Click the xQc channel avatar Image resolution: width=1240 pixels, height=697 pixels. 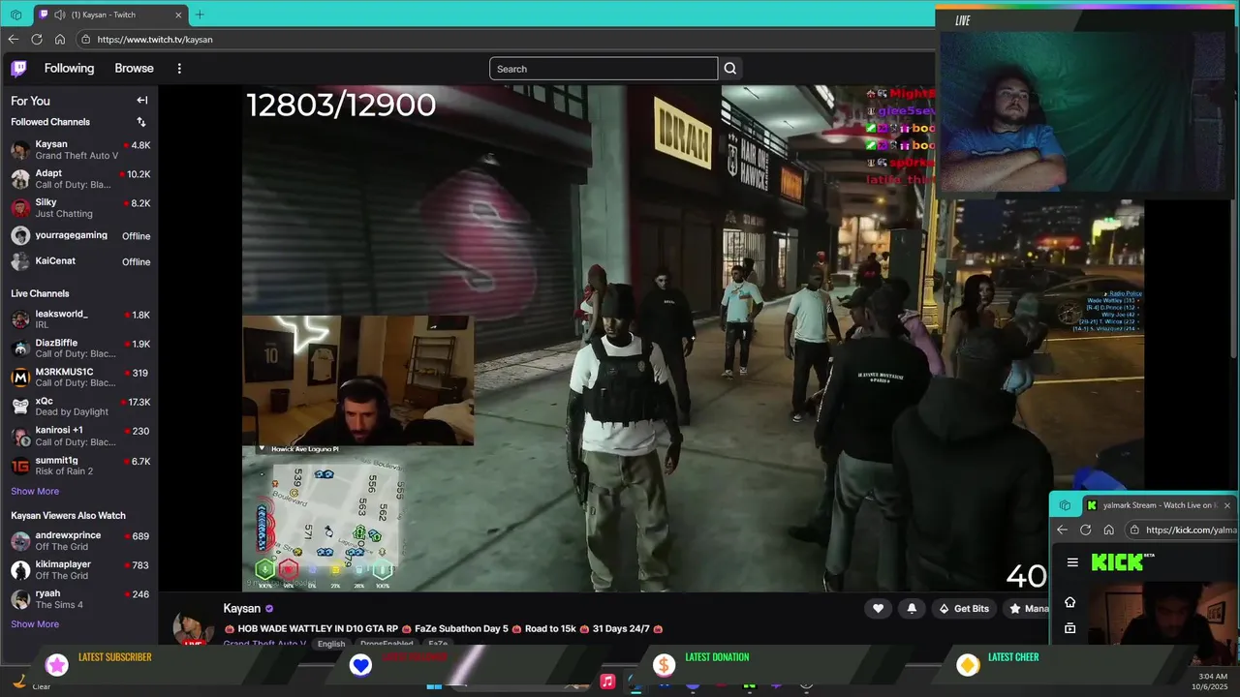(20, 407)
